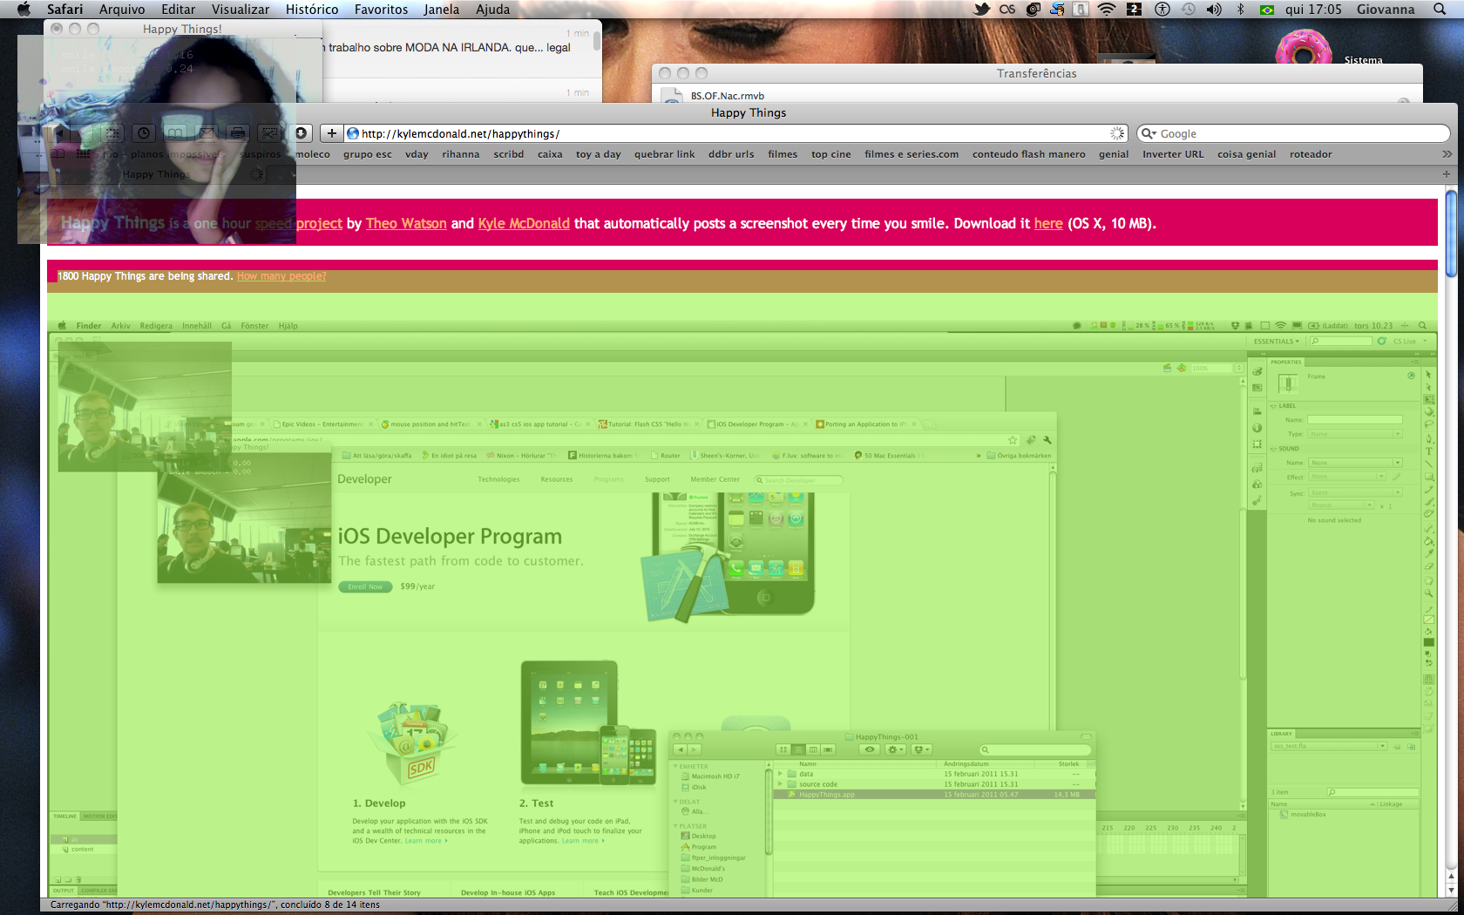
Task: Click the Inverter URL bookmarklet
Action: [1173, 154]
